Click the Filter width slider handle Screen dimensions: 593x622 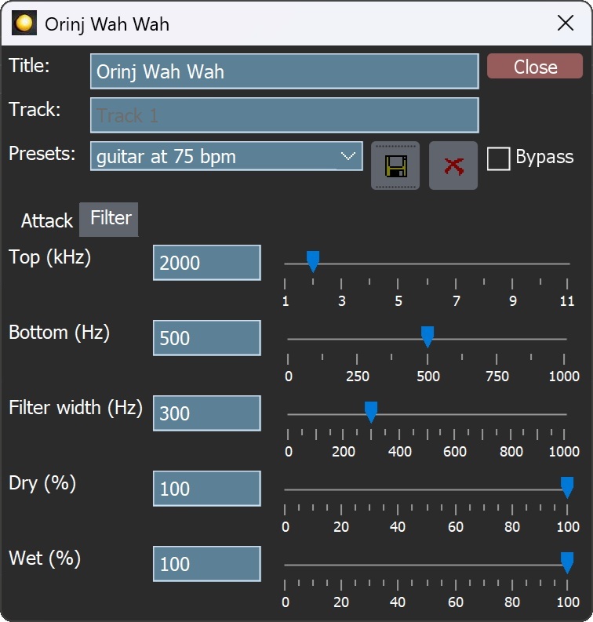371,411
